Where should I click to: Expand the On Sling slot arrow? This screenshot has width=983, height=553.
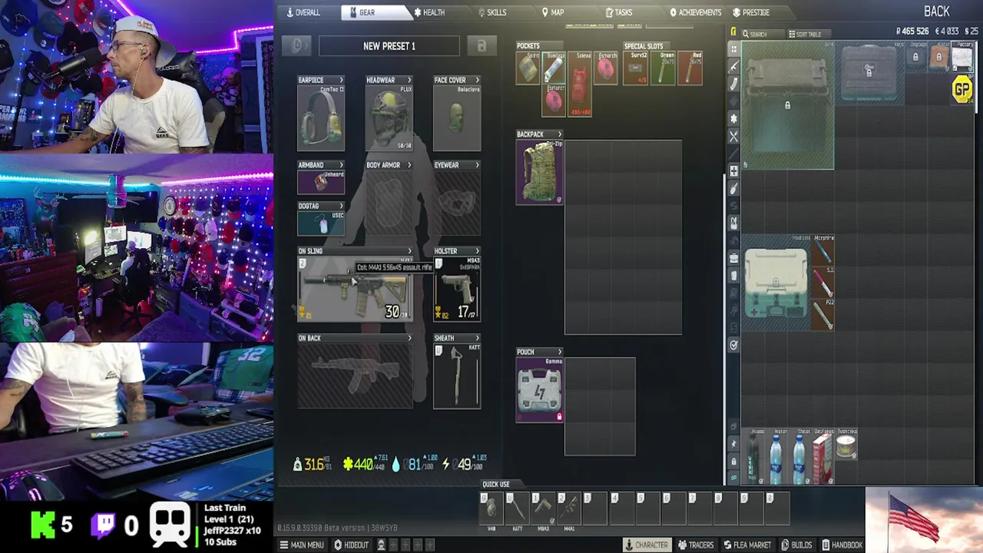[x=409, y=251]
